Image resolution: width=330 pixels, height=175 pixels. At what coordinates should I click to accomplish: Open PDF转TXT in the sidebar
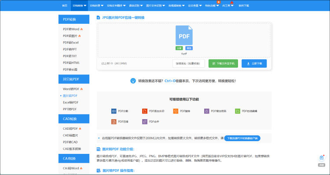pos(70,56)
